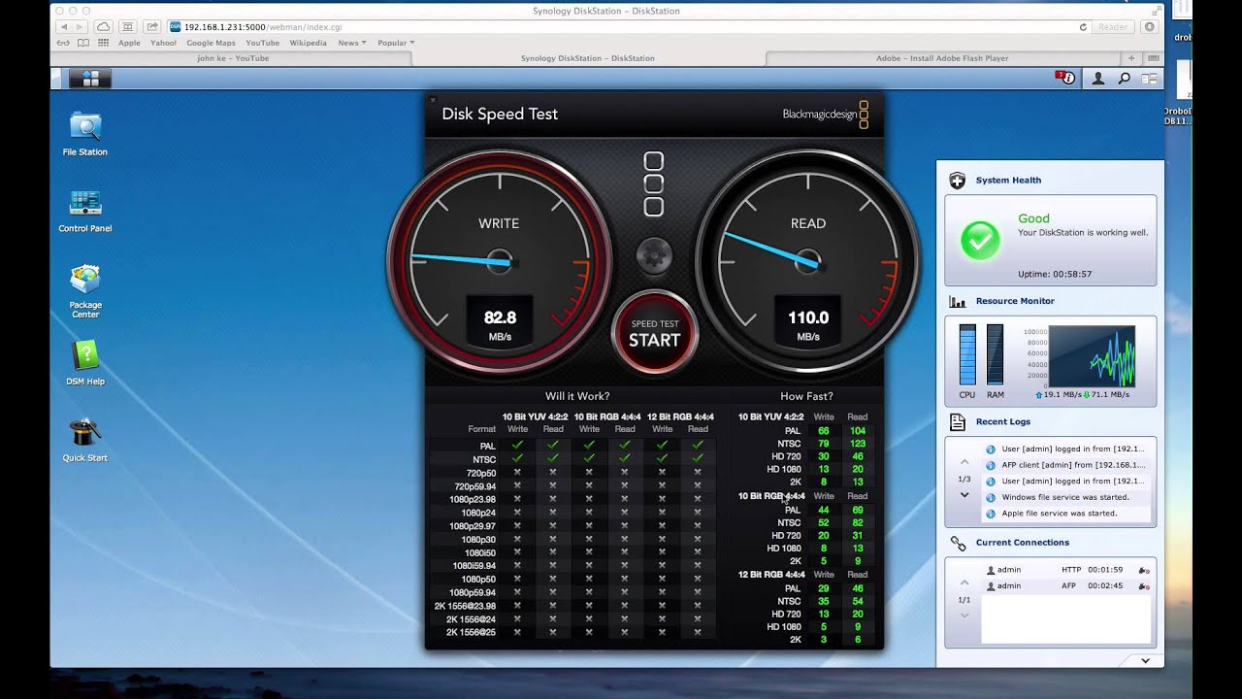Click RAM usage bar

(x=995, y=355)
